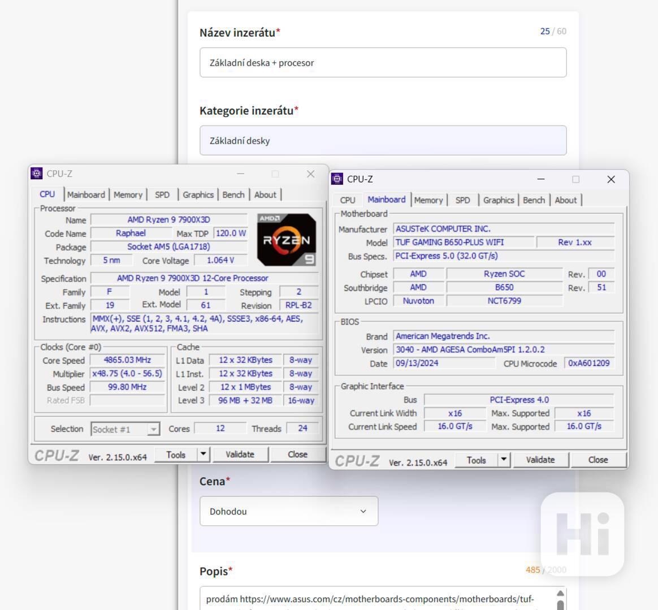The image size is (658, 610).
Task: Close left CPU-Z window with X icon
Action: [x=310, y=174]
